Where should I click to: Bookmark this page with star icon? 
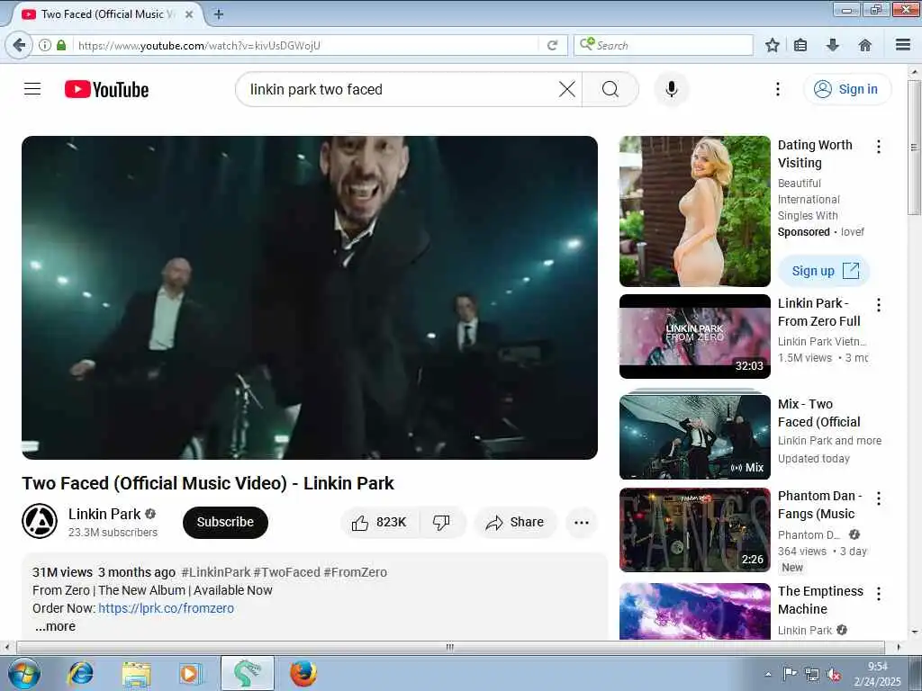tap(772, 45)
